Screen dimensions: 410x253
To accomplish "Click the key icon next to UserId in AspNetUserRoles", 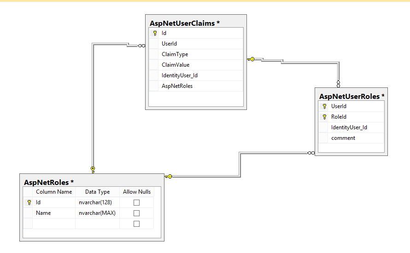I will (324, 106).
